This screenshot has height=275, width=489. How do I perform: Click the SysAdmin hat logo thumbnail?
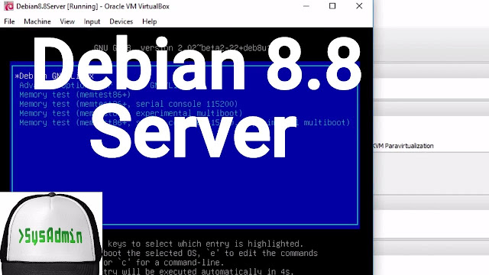tap(51, 234)
